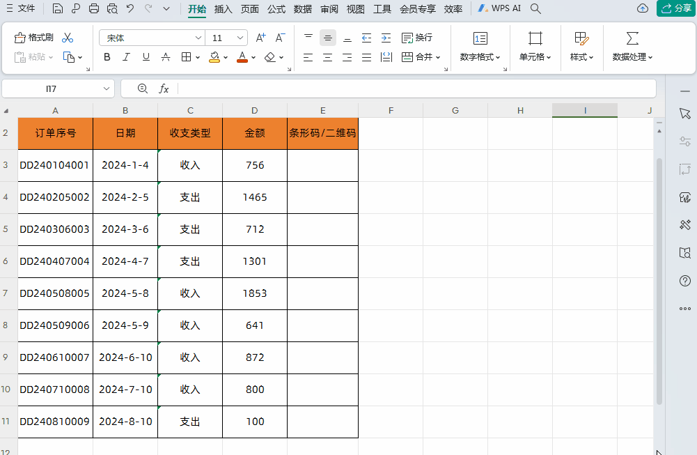The height and width of the screenshot is (455, 697).
Task: Click the 分享 Share button
Action: (676, 8)
